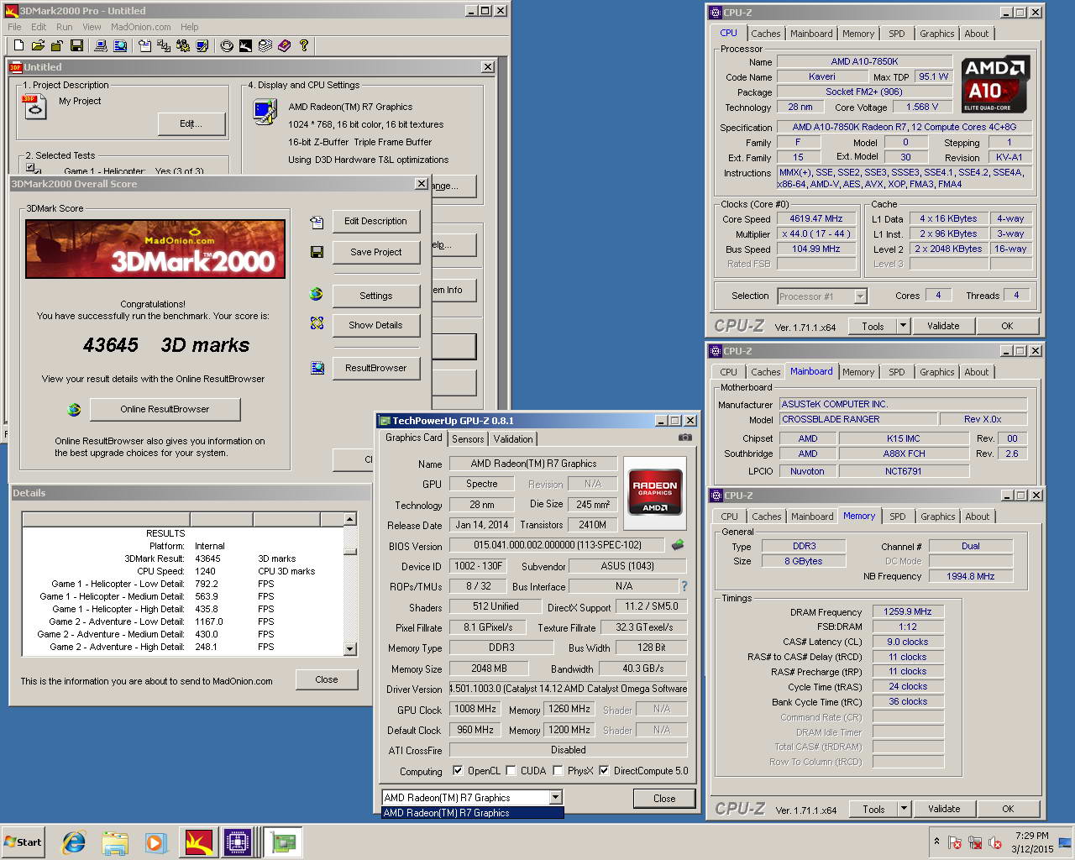The image size is (1075, 860).
Task: Click the floppy icon beside Save Project
Action: coord(317,252)
